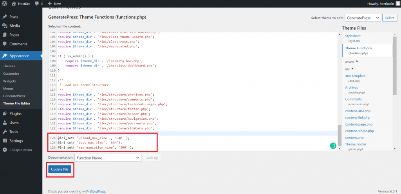401x194 pixels.
Task: Click the Pages sidebar icon
Action: coord(5,35)
